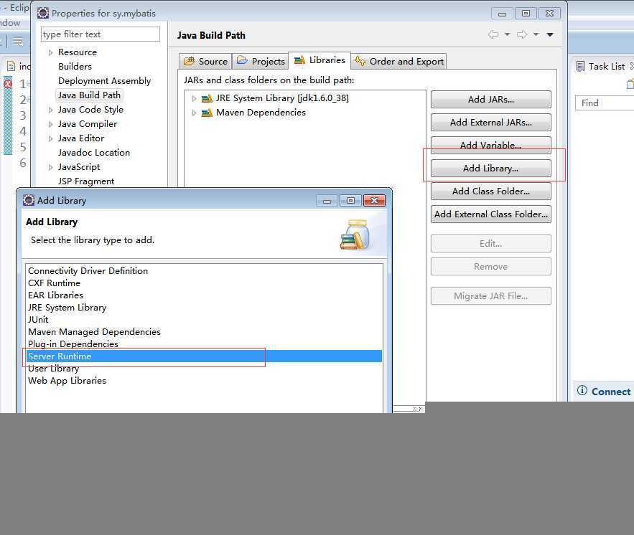Click the Task List view icon
Viewport: 634px width, 535px height.
[580, 66]
